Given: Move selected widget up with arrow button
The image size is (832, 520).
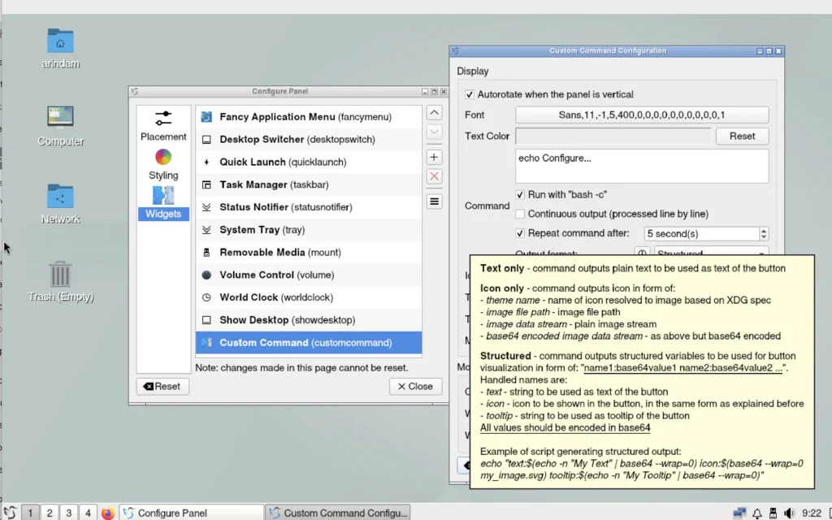Looking at the screenshot, I should 435,113.
